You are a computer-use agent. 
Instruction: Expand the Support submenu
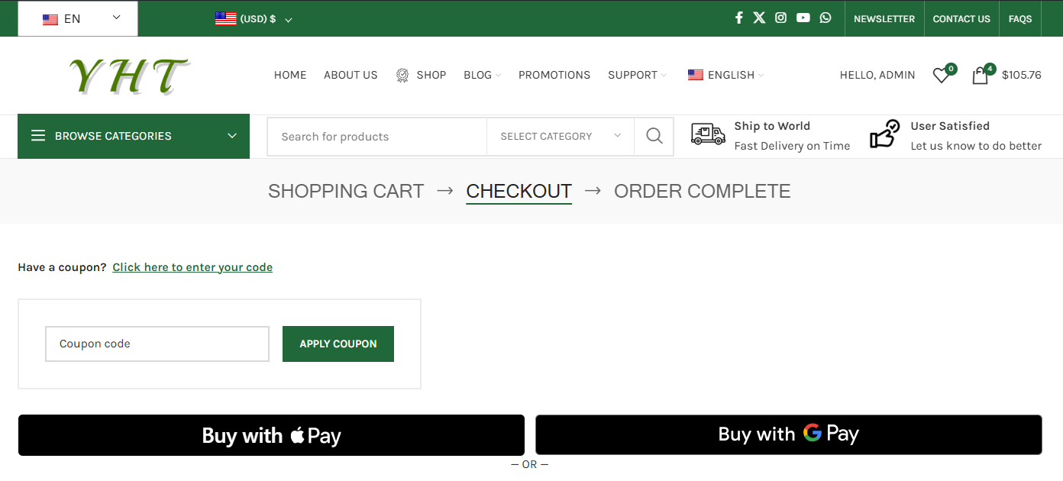[637, 75]
